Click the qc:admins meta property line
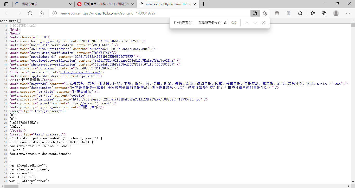Screen dimensions: 355x188 click(x=64, y=68)
